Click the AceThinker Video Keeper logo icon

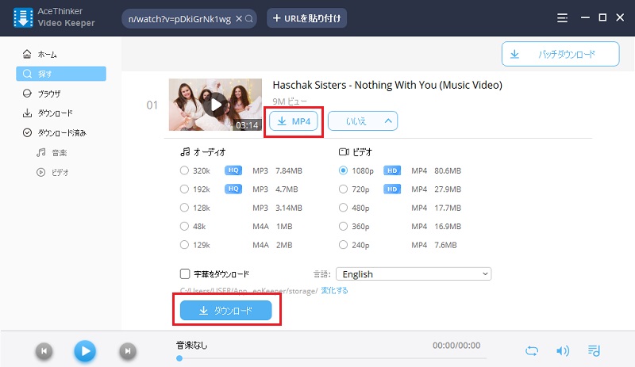[x=23, y=17]
